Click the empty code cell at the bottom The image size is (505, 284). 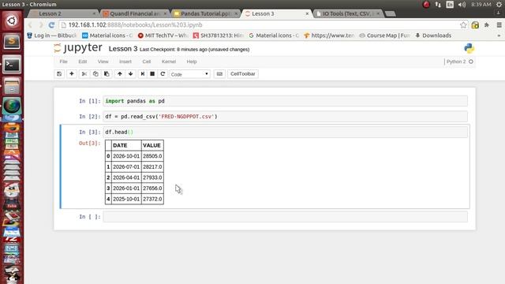[x=286, y=217]
